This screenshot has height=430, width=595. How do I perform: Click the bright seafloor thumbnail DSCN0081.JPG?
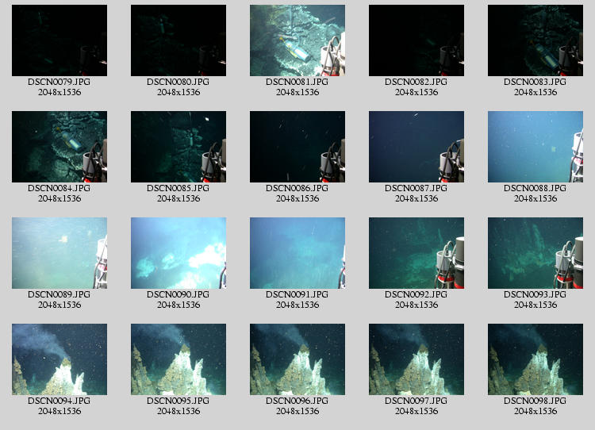coord(297,40)
